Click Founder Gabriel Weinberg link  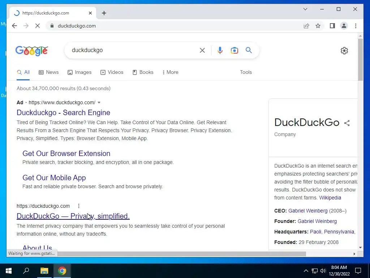tap(317, 221)
